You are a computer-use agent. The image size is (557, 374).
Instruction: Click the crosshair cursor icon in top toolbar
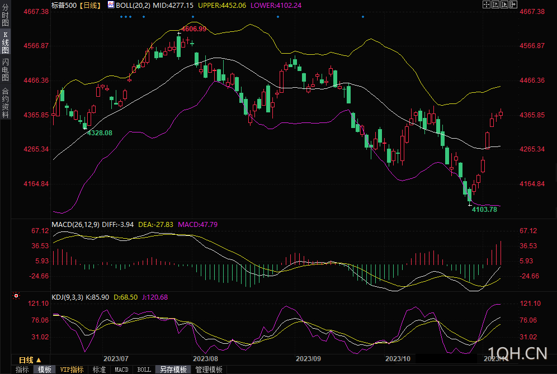coord(485,4)
